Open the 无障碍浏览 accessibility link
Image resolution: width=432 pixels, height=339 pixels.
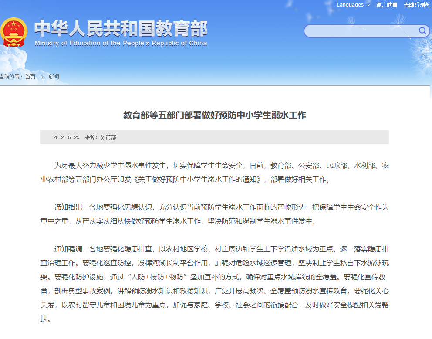click(417, 5)
